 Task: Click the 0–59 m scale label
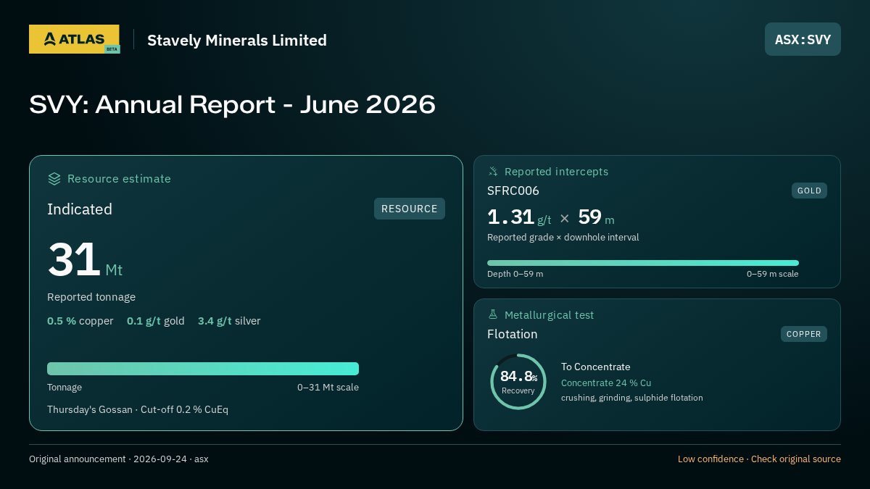pyautogui.click(x=773, y=274)
